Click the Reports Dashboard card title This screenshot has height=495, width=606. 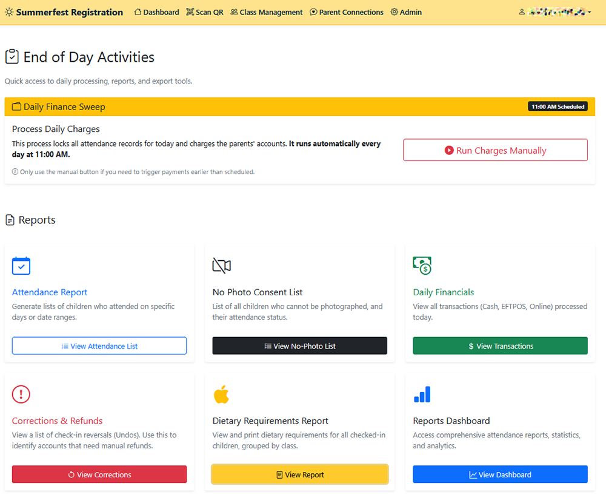coord(451,421)
